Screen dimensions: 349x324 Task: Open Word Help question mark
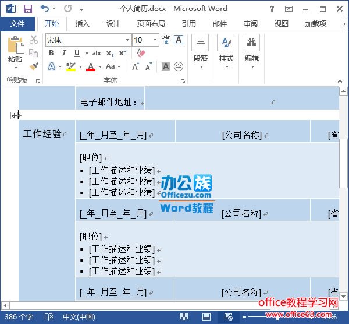click(x=272, y=9)
